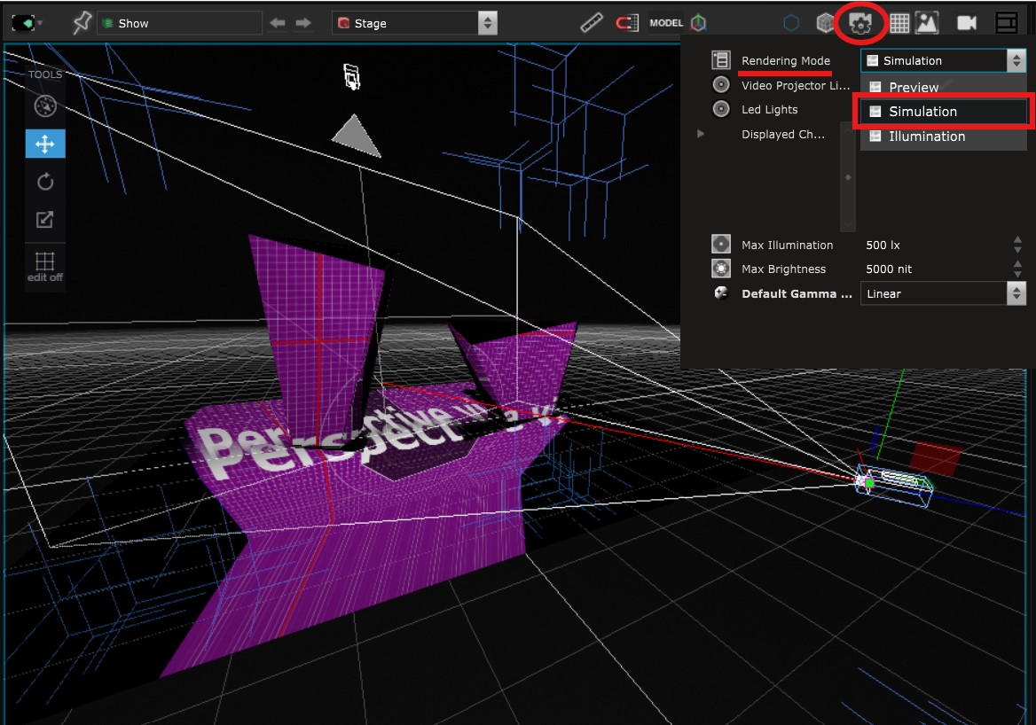This screenshot has width=1036, height=725.
Task: Choose Preview in Rendering Mode list
Action: pyautogui.click(x=914, y=88)
